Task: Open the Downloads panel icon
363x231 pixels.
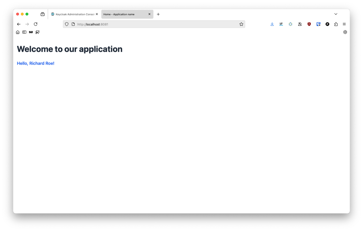Action: pyautogui.click(x=272, y=24)
